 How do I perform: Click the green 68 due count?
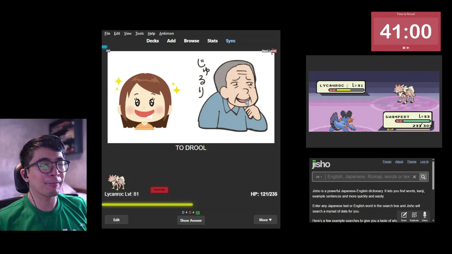tap(198, 212)
